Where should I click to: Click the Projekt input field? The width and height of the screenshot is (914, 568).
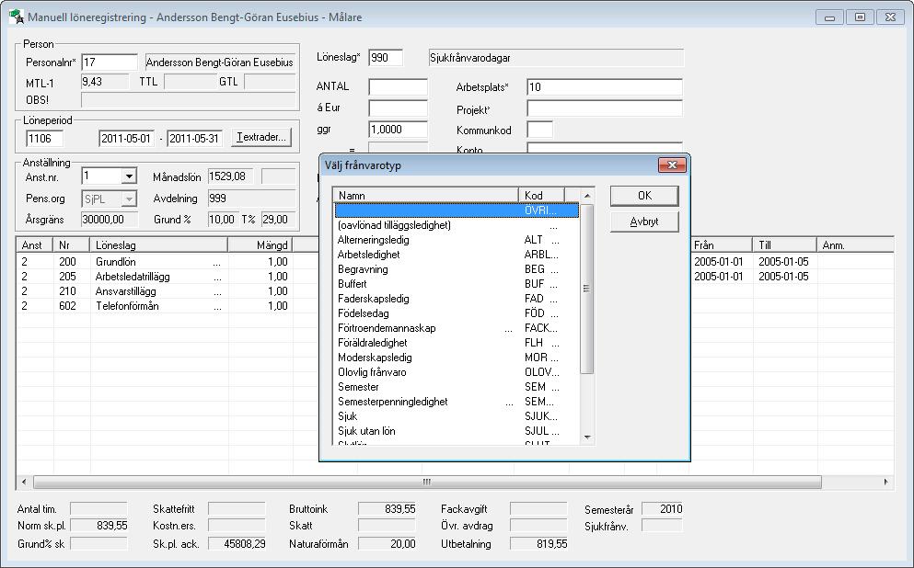tap(605, 108)
